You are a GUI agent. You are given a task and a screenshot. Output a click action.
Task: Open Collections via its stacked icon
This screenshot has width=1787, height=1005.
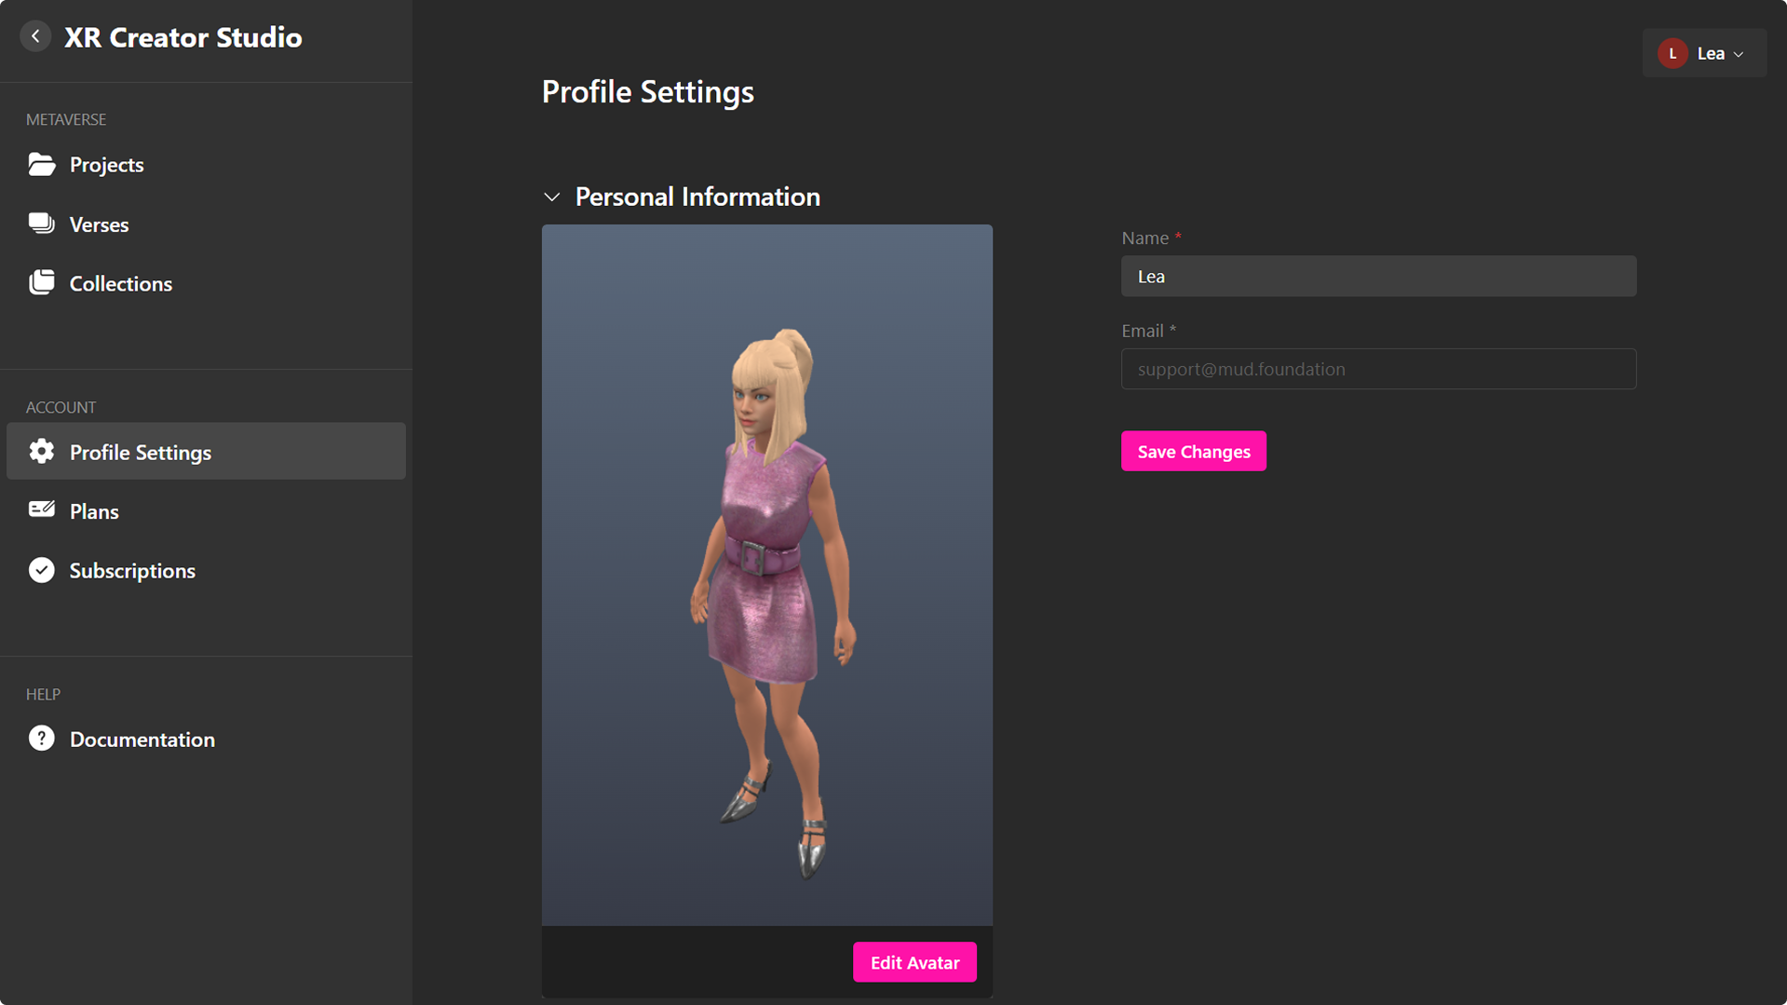tap(42, 282)
